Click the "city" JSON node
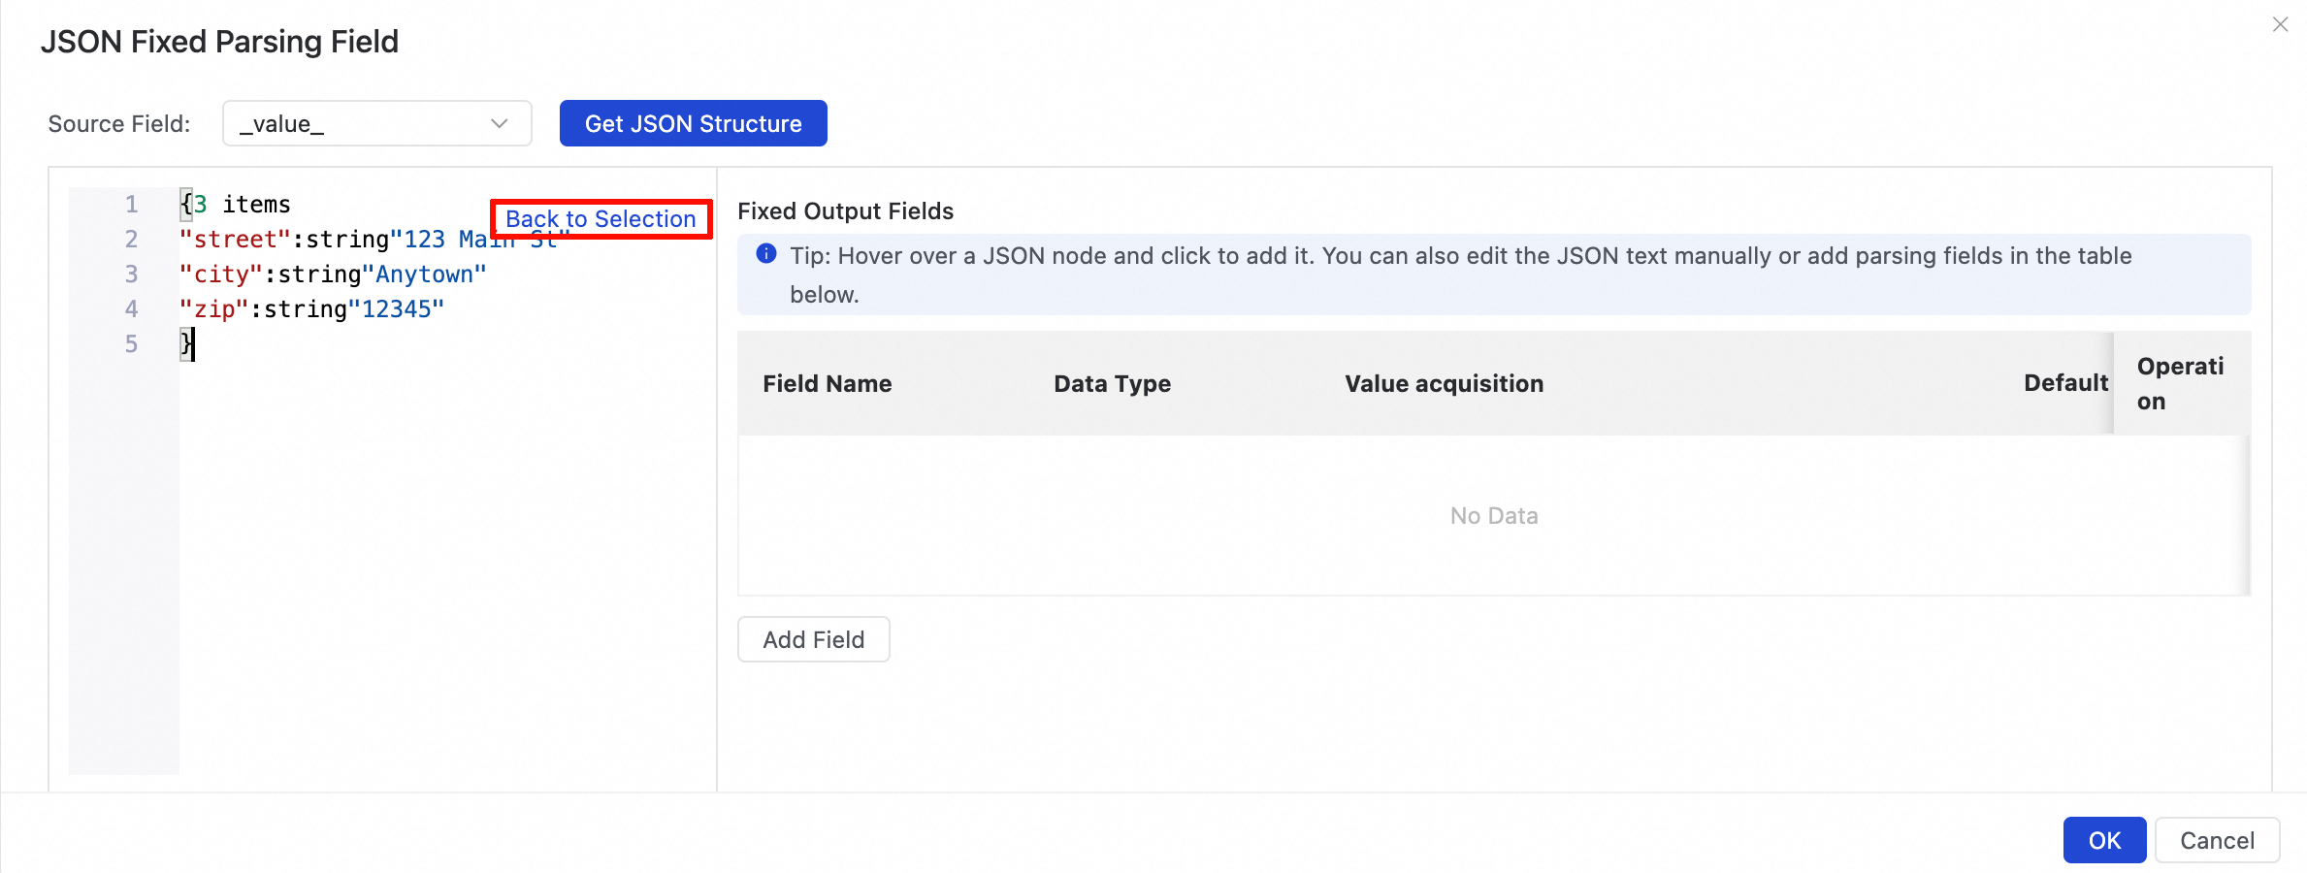The width and height of the screenshot is (2307, 873). (x=221, y=275)
